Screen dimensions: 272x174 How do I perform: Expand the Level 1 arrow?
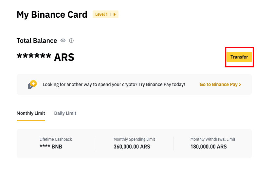click(115, 14)
